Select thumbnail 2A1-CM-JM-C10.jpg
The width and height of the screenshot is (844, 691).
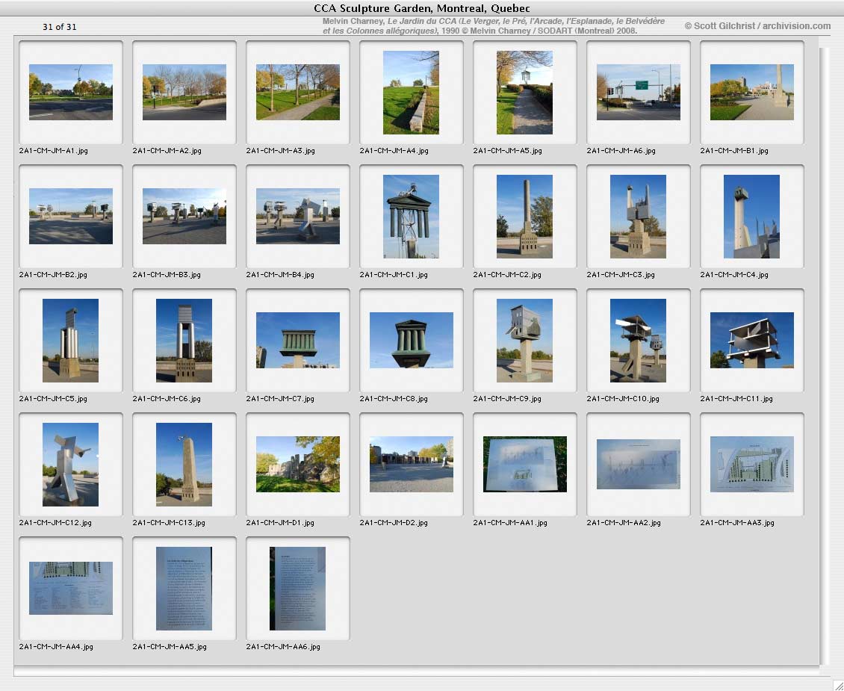pyautogui.click(x=638, y=340)
